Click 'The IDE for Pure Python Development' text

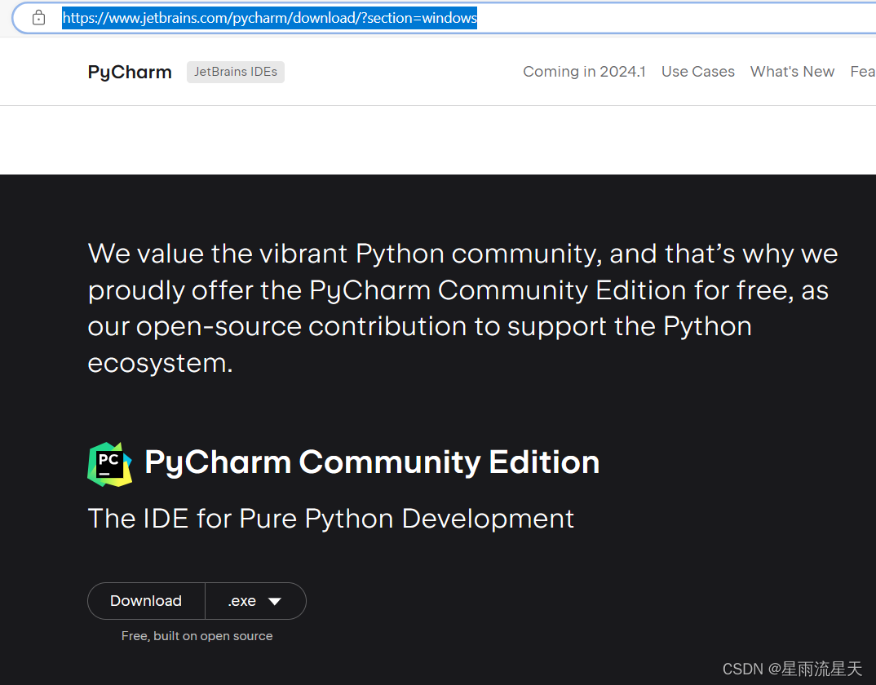(330, 519)
